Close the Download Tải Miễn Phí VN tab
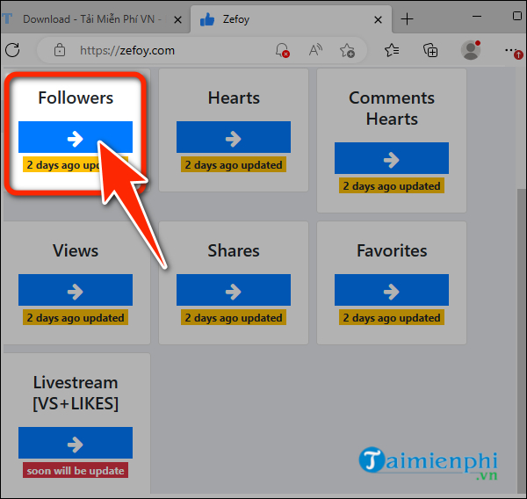 click(x=177, y=20)
